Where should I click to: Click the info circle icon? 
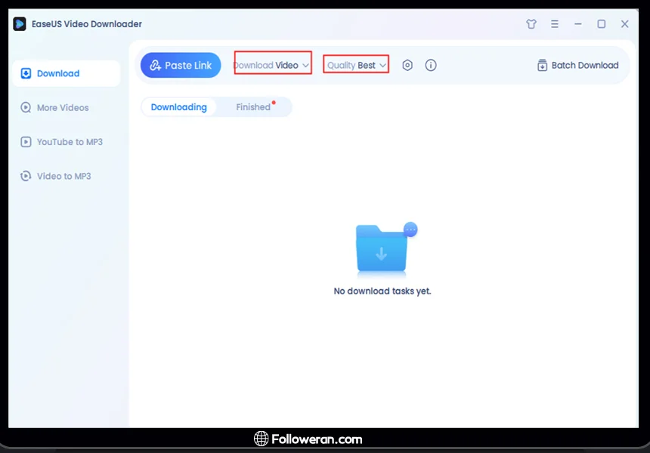[431, 65]
